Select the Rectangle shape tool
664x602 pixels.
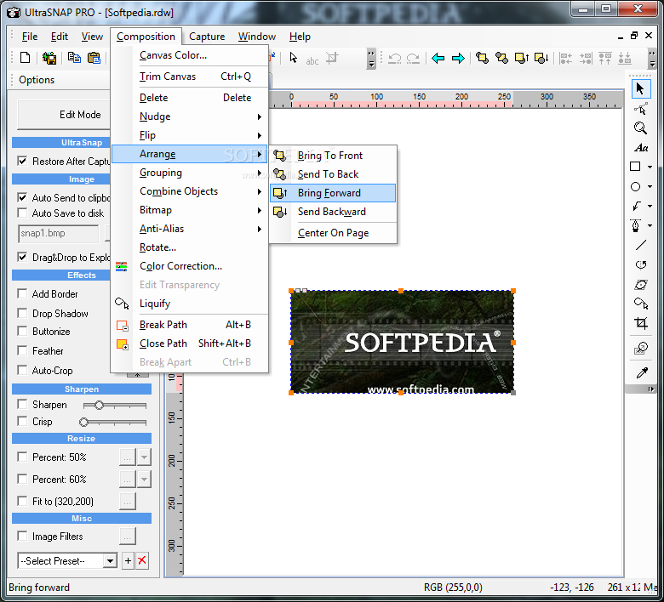coord(635,167)
